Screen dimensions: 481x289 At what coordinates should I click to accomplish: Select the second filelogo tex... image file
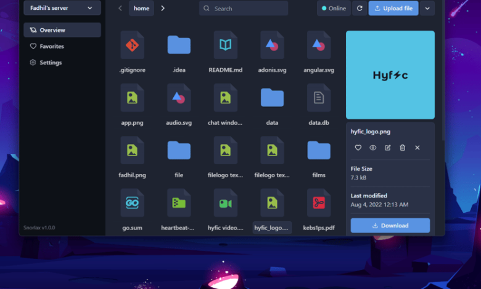point(272,151)
